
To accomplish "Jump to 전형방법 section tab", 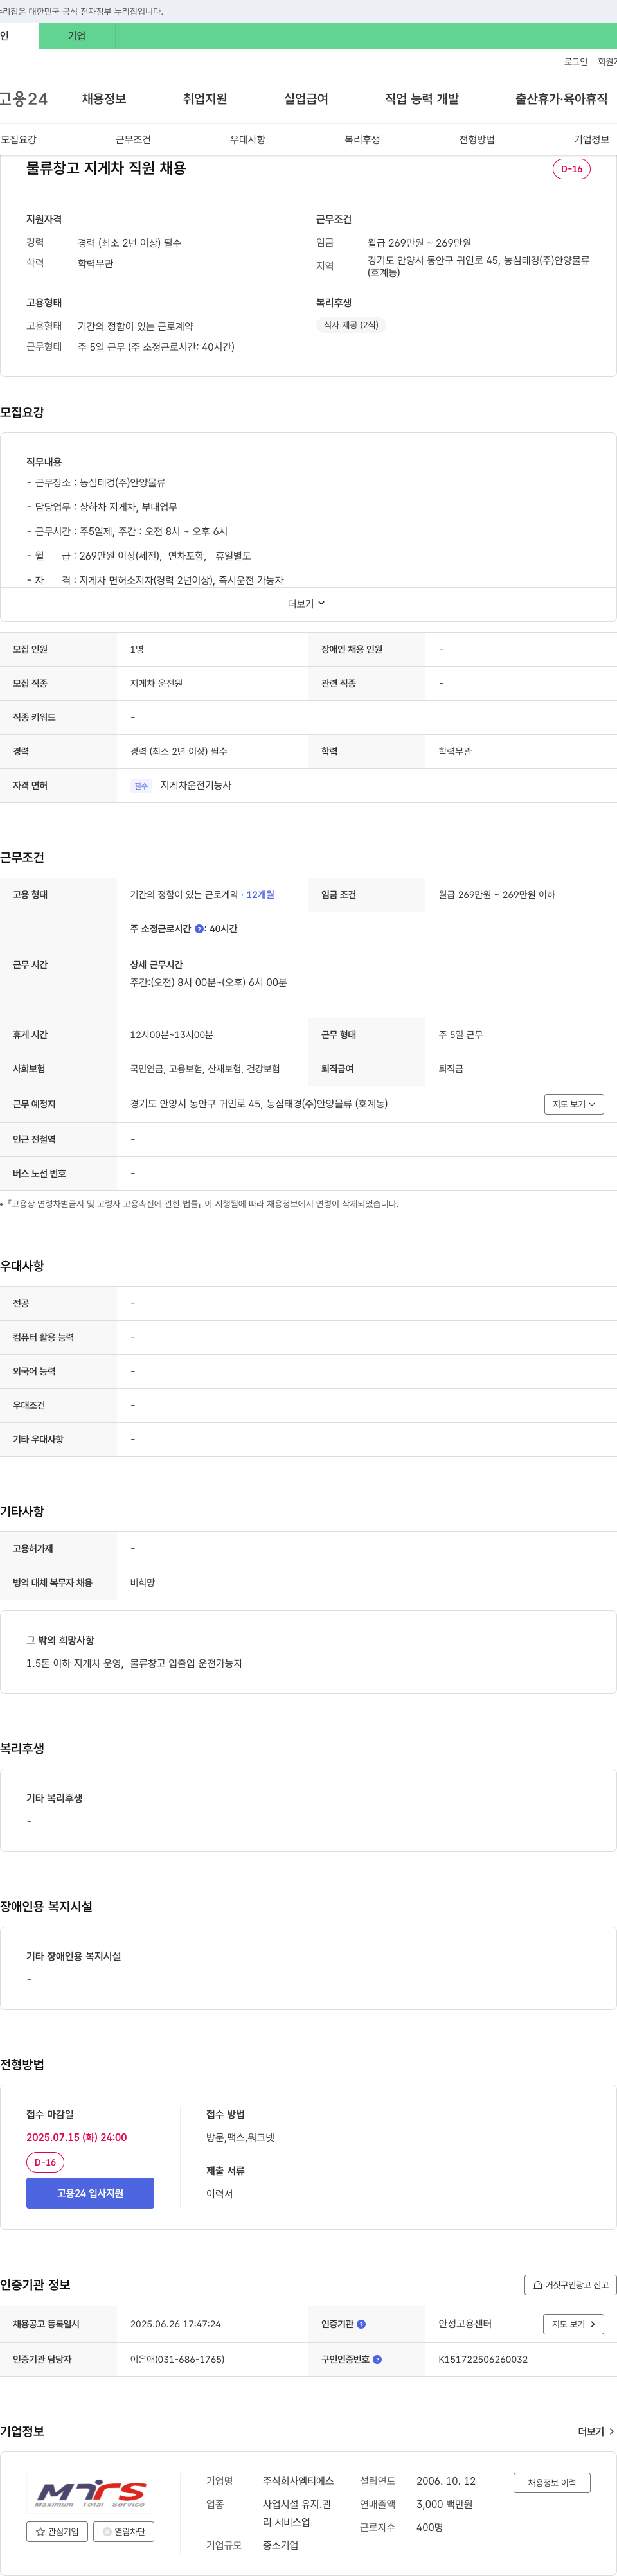I will pyautogui.click(x=477, y=140).
